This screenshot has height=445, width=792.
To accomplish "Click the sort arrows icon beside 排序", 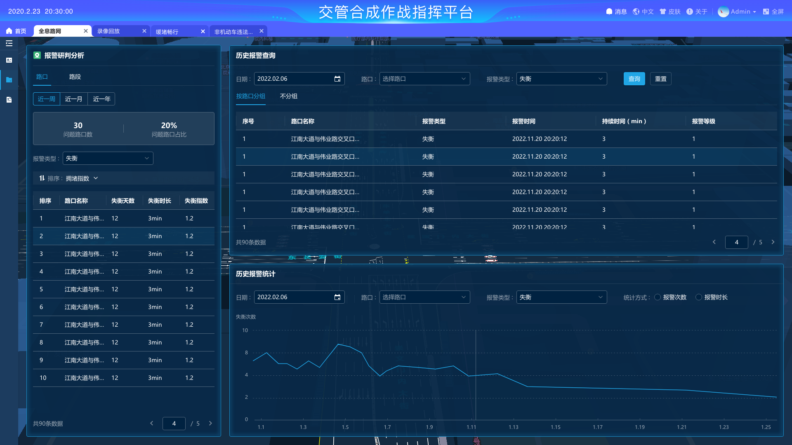I will 42,178.
